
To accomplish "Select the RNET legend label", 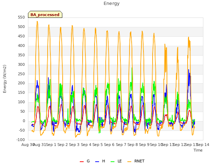I will tap(139, 161).
